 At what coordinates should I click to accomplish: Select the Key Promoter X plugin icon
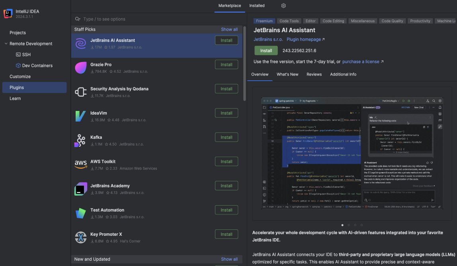81,237
